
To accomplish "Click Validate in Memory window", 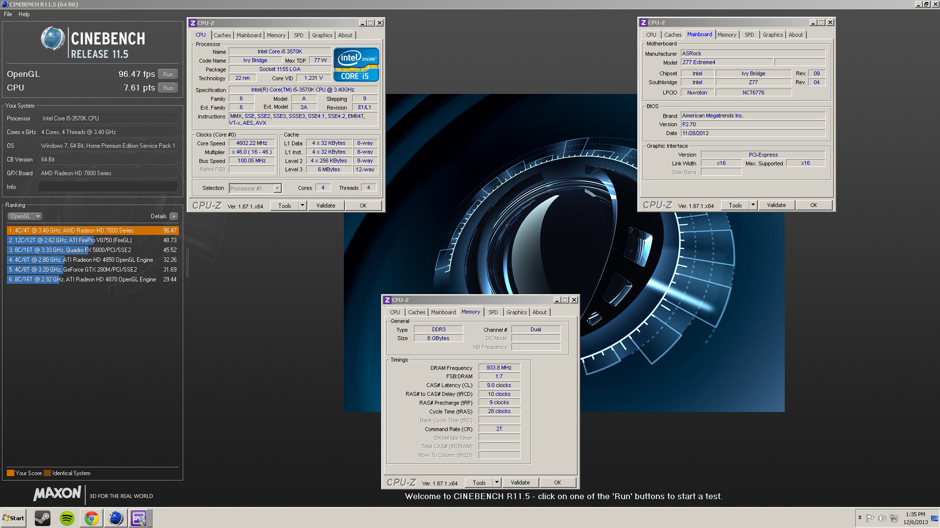I will (520, 483).
